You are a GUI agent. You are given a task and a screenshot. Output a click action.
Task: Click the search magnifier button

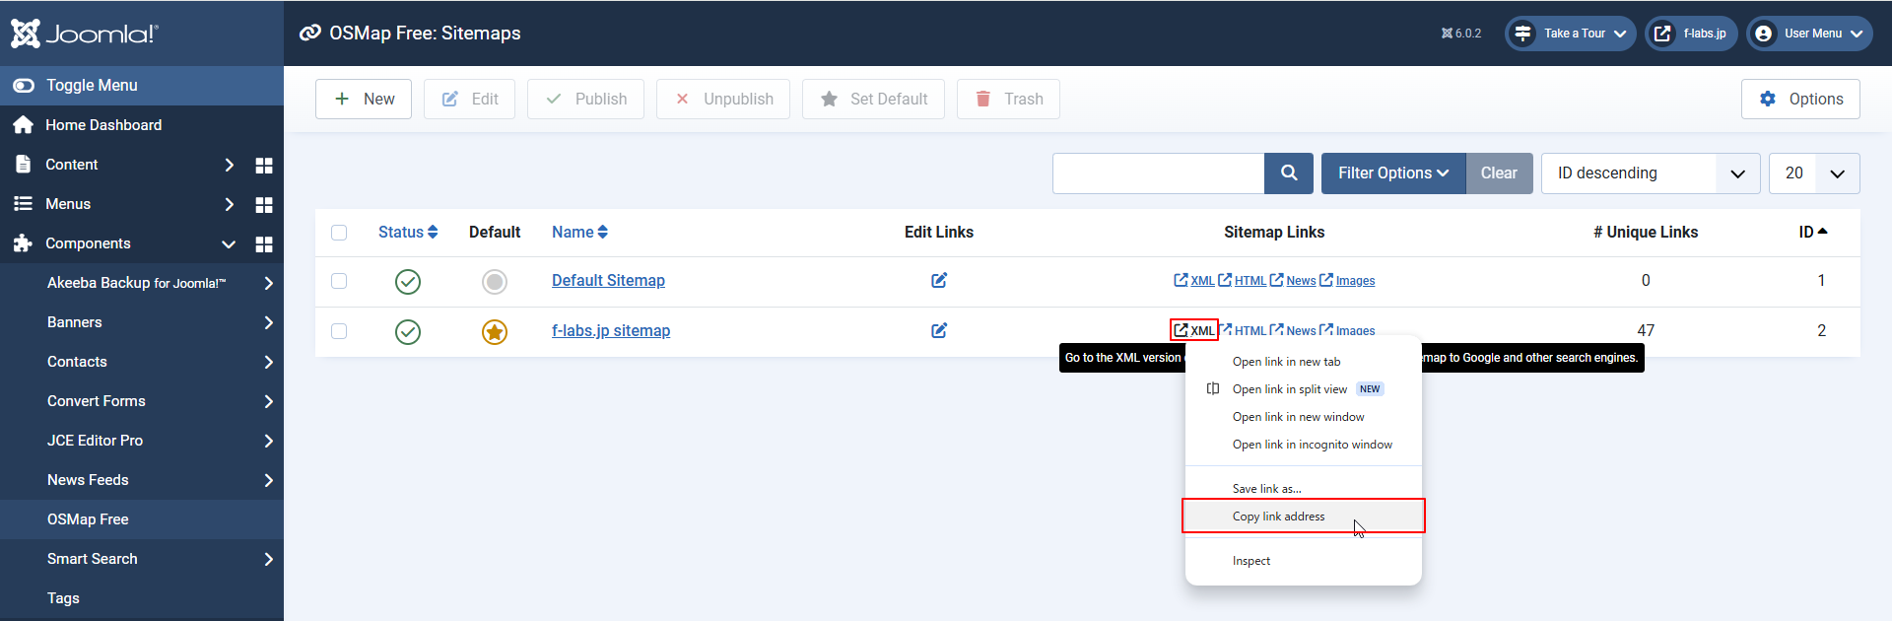click(x=1289, y=173)
